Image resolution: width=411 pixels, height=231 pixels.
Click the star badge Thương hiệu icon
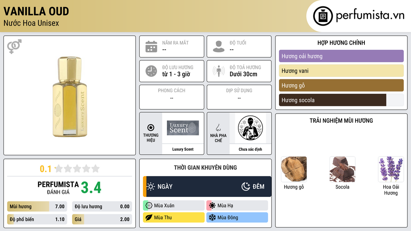click(x=151, y=128)
